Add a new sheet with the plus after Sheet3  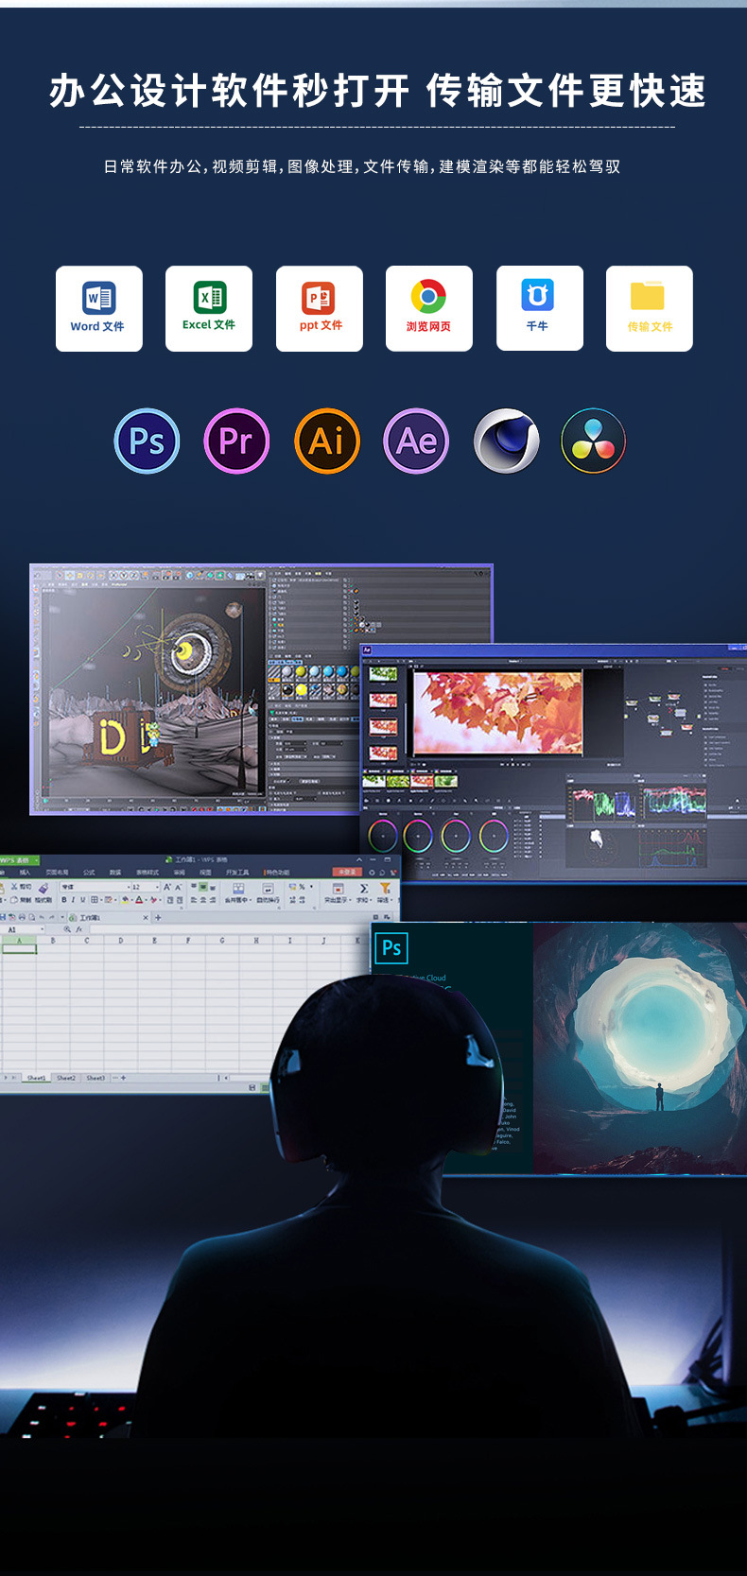123,1078
